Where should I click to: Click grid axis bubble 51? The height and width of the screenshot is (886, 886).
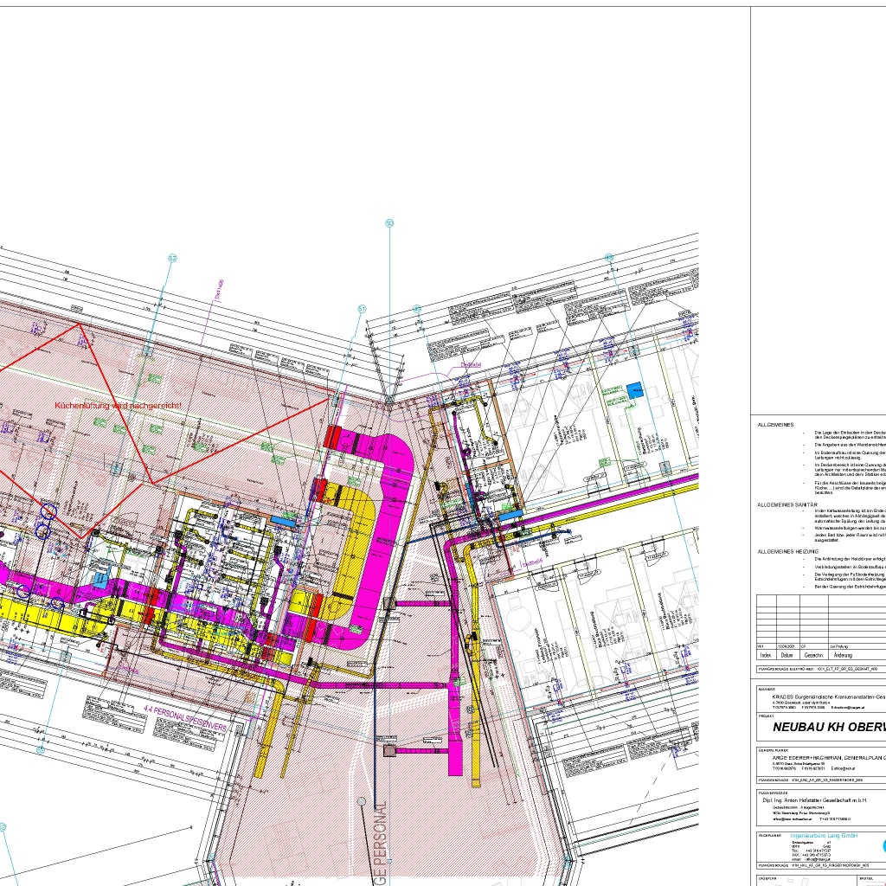[362, 309]
